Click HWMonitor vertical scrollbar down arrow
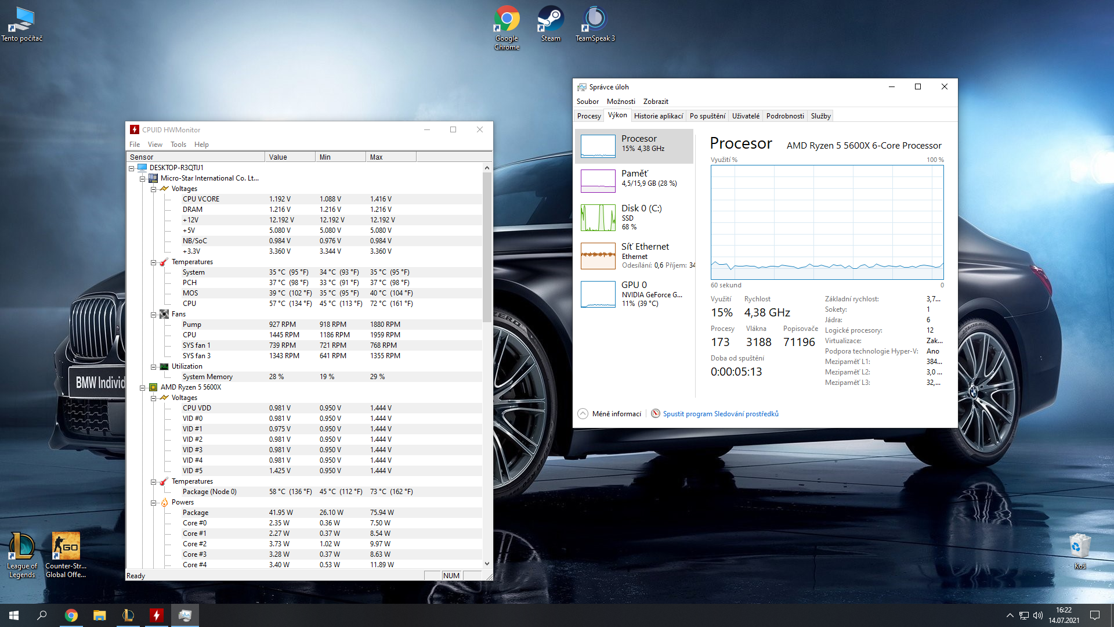 pos(487,564)
